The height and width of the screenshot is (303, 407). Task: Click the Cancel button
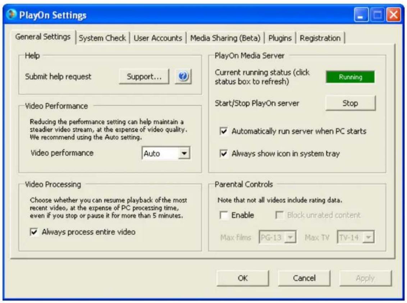pyautogui.click(x=304, y=278)
